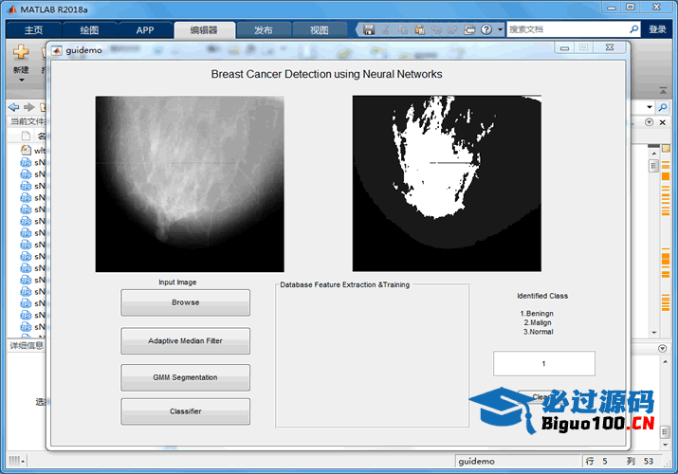Click the 2.Malign class label

point(538,322)
